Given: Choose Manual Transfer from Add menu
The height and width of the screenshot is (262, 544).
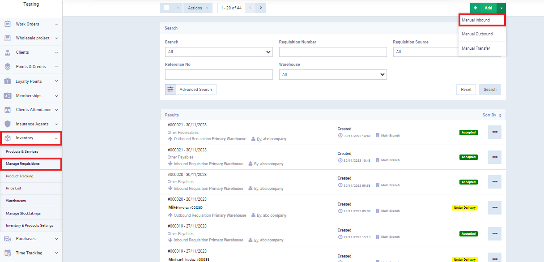Looking at the screenshot, I should 476,48.
